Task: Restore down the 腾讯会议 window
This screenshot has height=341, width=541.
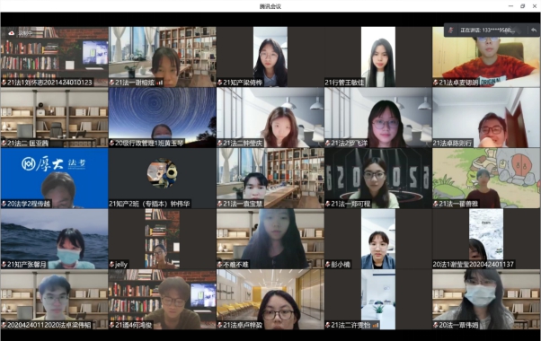Action: tap(523, 6)
